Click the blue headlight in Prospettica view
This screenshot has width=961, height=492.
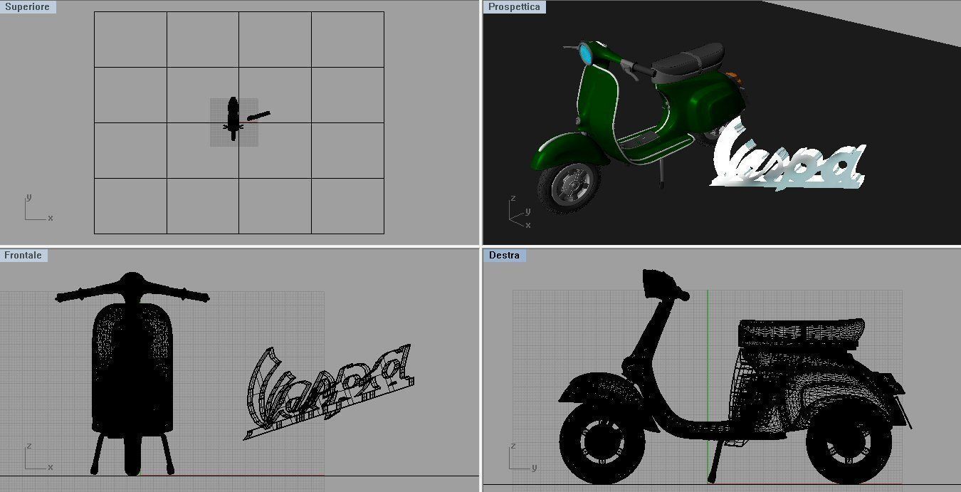pos(586,53)
